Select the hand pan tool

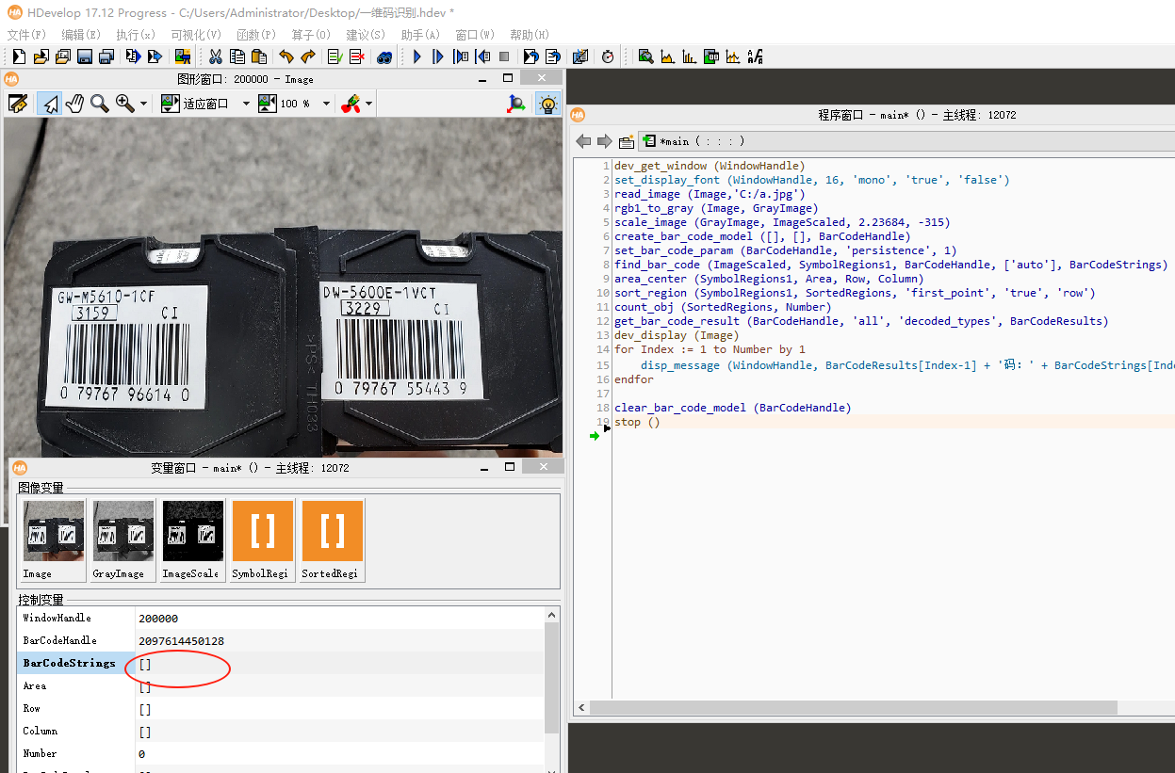(74, 104)
